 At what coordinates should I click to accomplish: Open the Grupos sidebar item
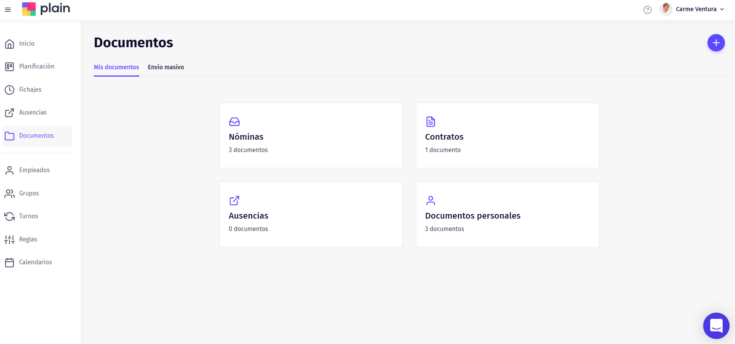(x=29, y=193)
